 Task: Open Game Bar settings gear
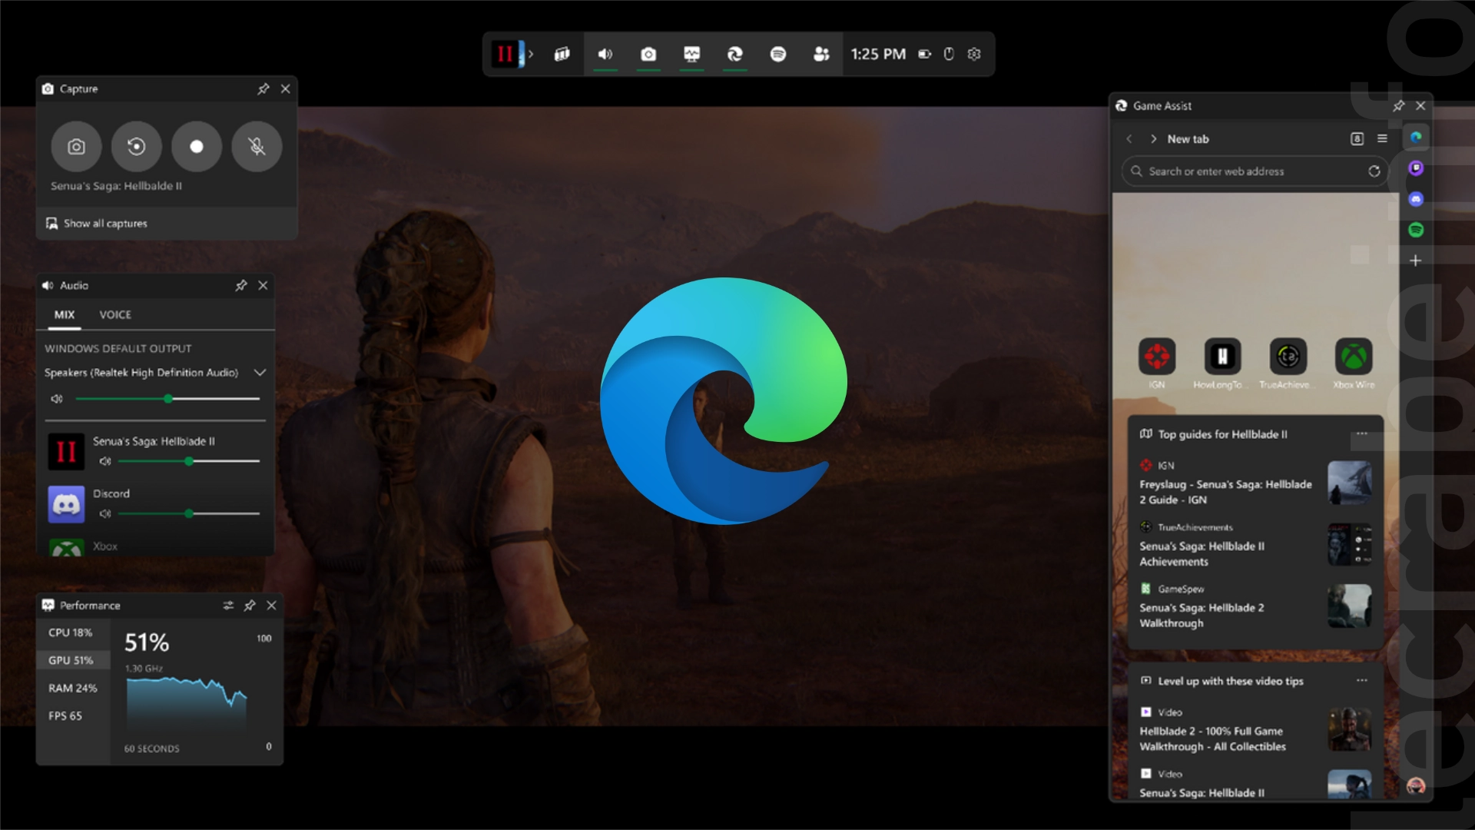pyautogui.click(x=974, y=54)
